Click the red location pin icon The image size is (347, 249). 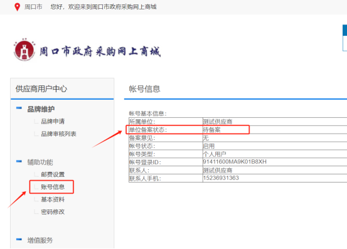17,7
